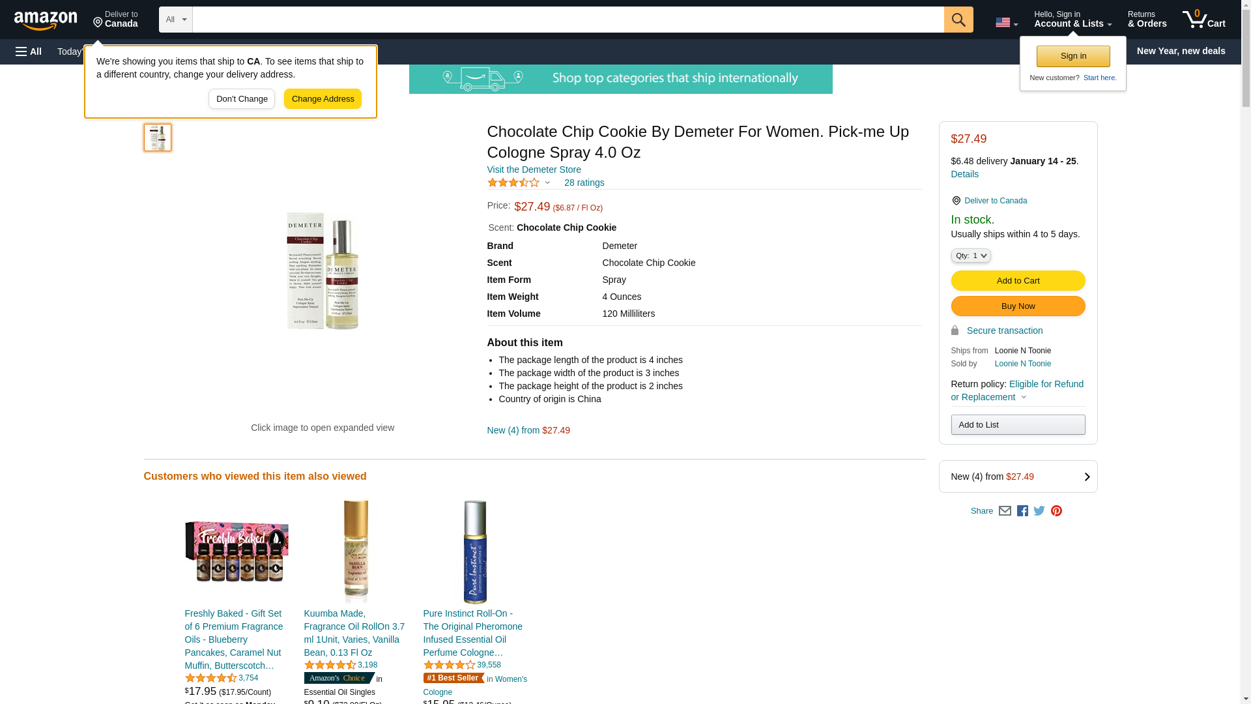Click the search magnifier button
Screen dimensions: 1251x704
pos(958,20)
